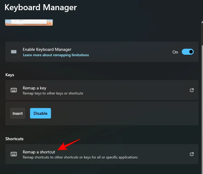203x174 pixels.
Task: Open Learn more about remapping limitations link
Action: pos(56,55)
